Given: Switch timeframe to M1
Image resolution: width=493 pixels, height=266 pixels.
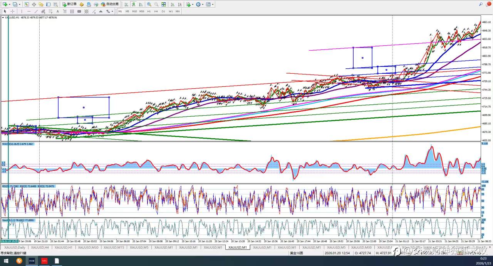Looking at the screenshot, I should [120, 11].
